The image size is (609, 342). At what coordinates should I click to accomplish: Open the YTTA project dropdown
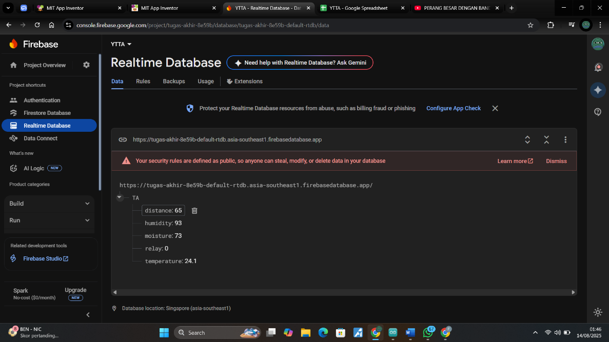point(121,44)
